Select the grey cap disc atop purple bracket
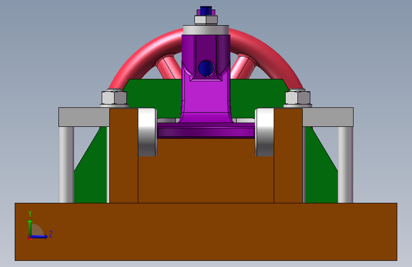 [206, 30]
